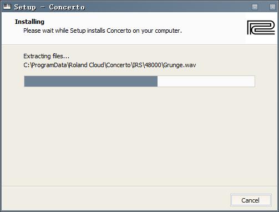
Task: Click the 'Roland Cloud' folder in the path
Action: point(87,65)
